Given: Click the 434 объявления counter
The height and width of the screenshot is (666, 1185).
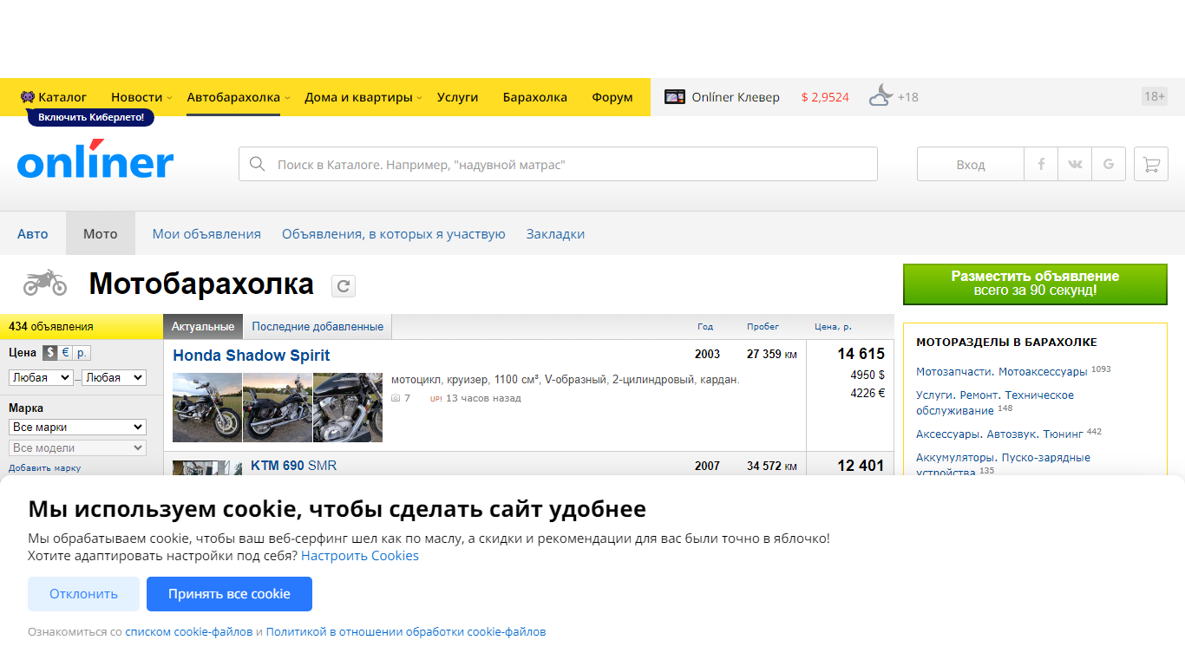Looking at the screenshot, I should [x=50, y=327].
